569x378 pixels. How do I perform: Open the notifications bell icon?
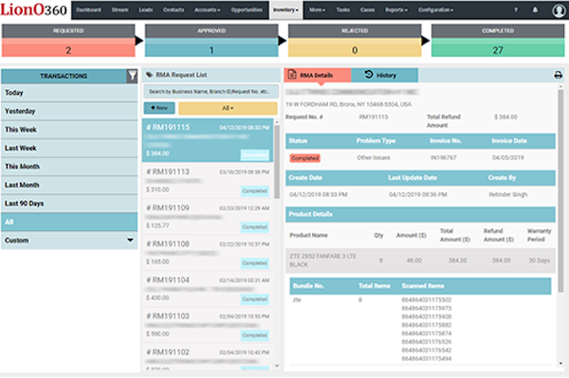point(535,9)
